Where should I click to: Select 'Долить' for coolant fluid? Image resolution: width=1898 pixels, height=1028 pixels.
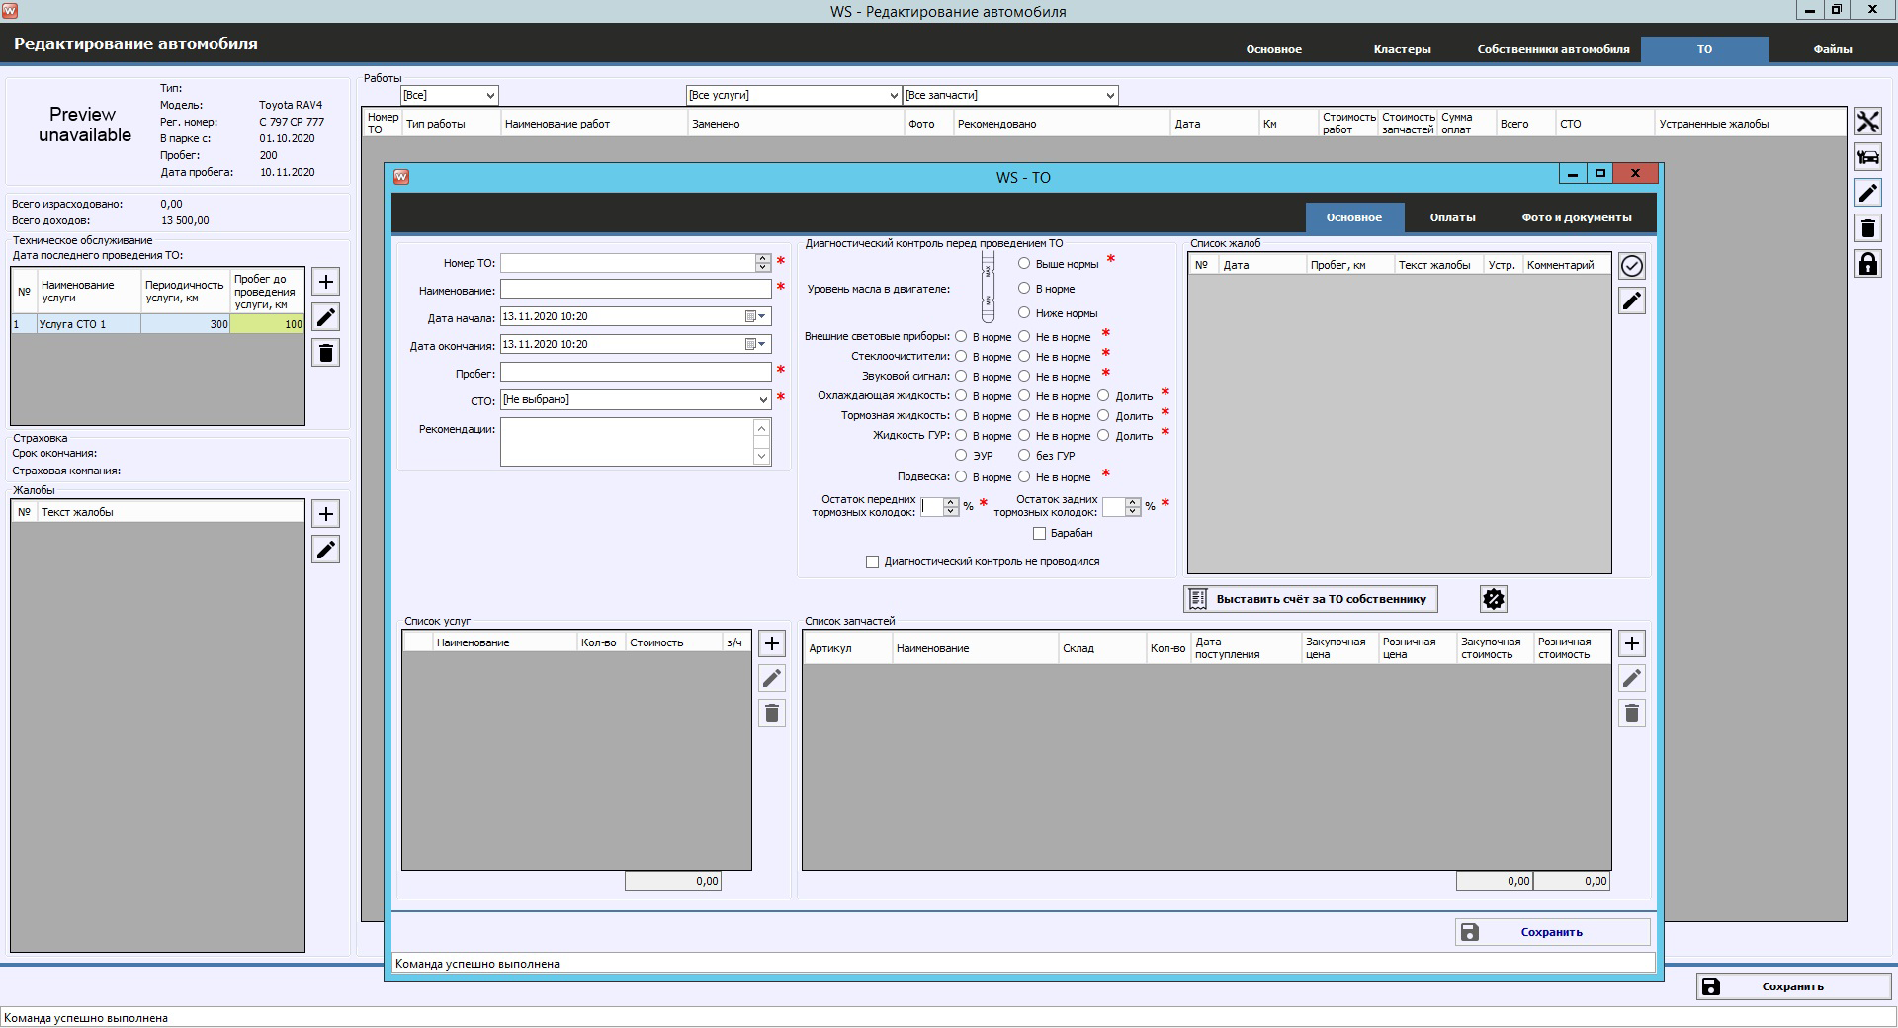1104,396
